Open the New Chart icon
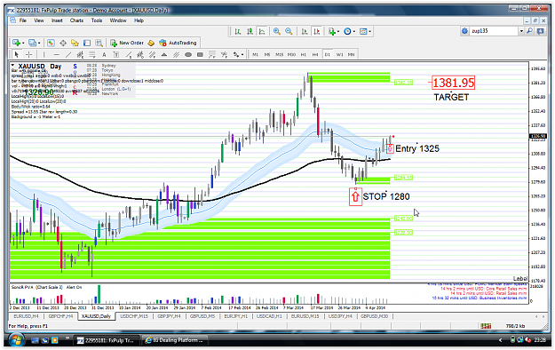This screenshot has width=555, height=350. pyautogui.click(x=16, y=43)
